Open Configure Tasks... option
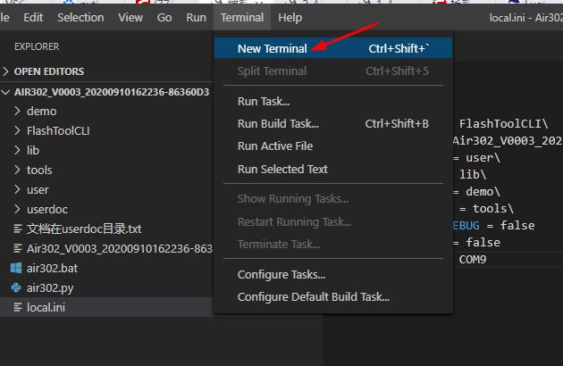 tap(333, 275)
